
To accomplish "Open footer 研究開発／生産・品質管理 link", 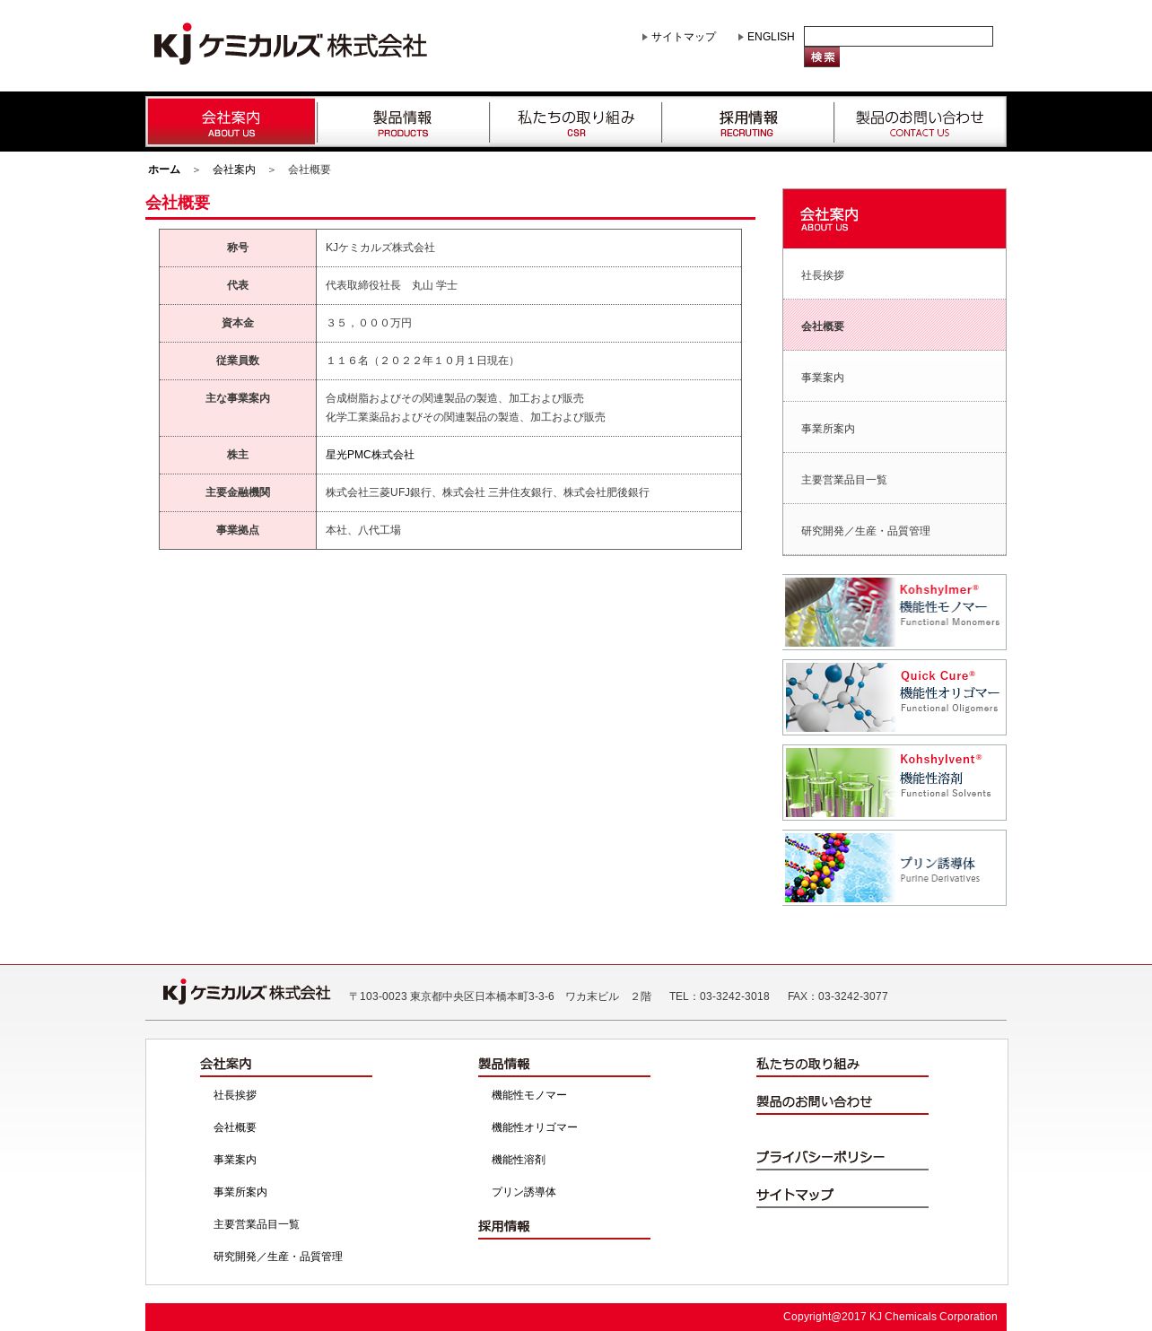I will [x=278, y=1257].
